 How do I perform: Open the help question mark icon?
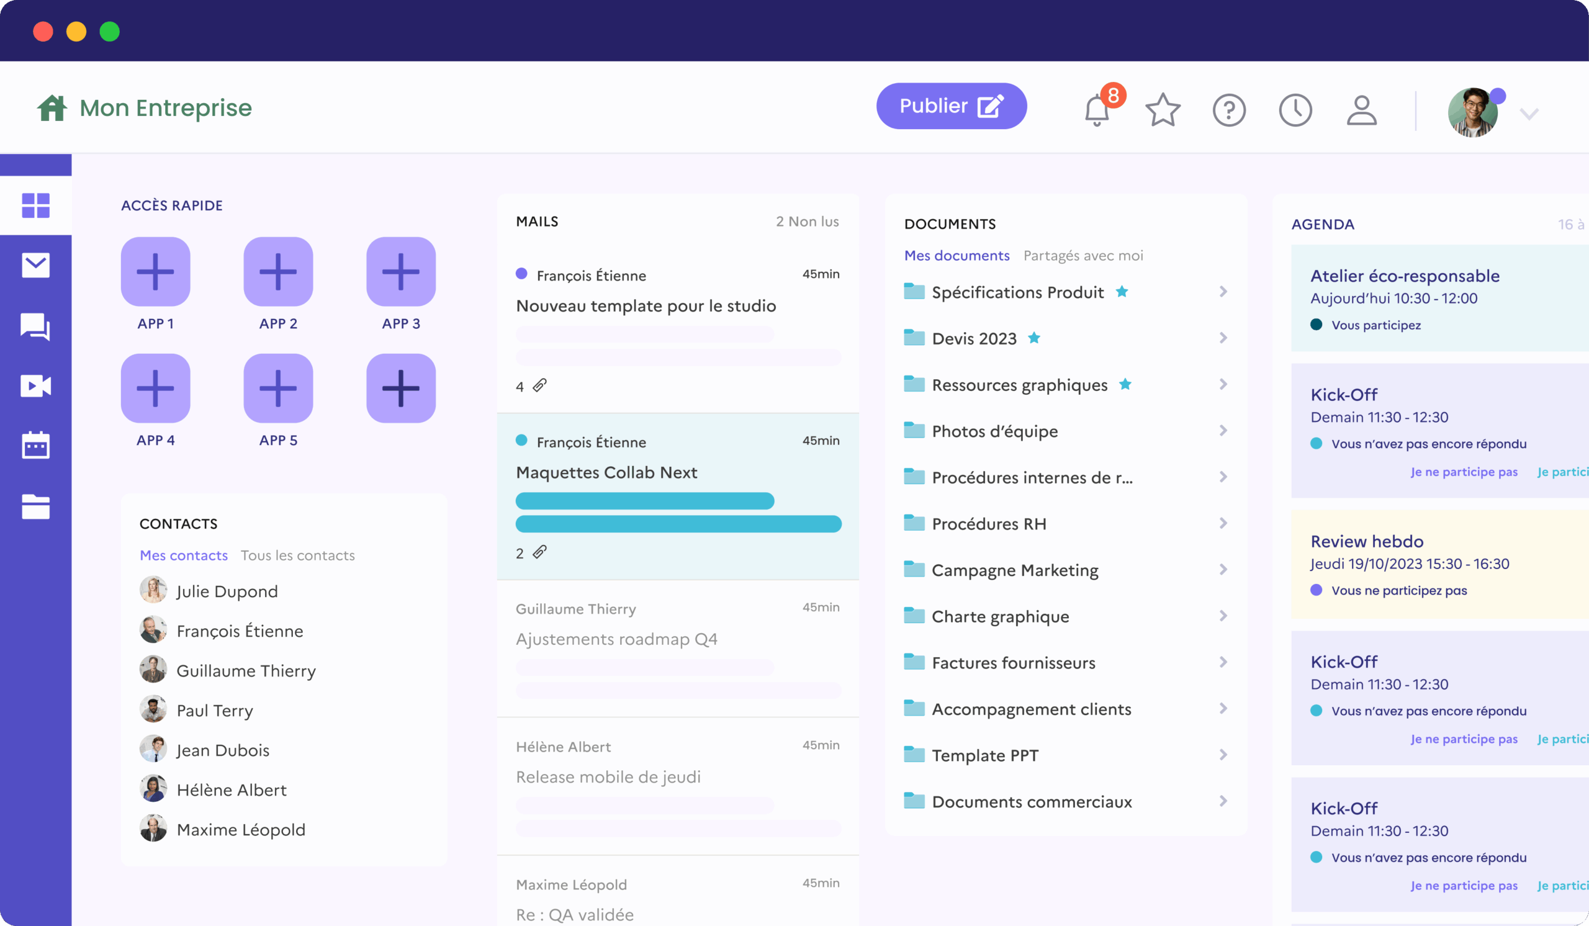pos(1229,110)
